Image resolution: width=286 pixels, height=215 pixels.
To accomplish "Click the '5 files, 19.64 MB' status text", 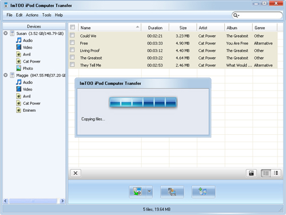I will (157, 209).
